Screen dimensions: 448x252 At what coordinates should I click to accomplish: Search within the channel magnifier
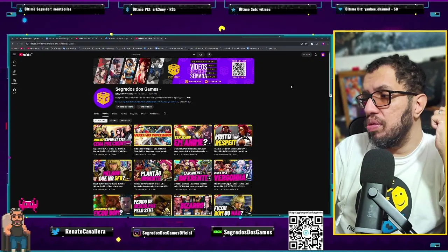tap(165, 113)
